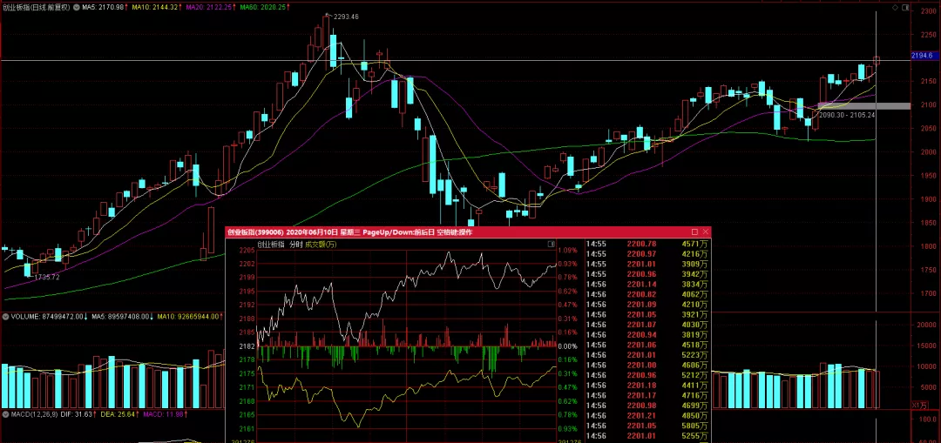Screen dimensions: 941x443
Task: Click the 2161 price level in popup
Action: [247, 428]
